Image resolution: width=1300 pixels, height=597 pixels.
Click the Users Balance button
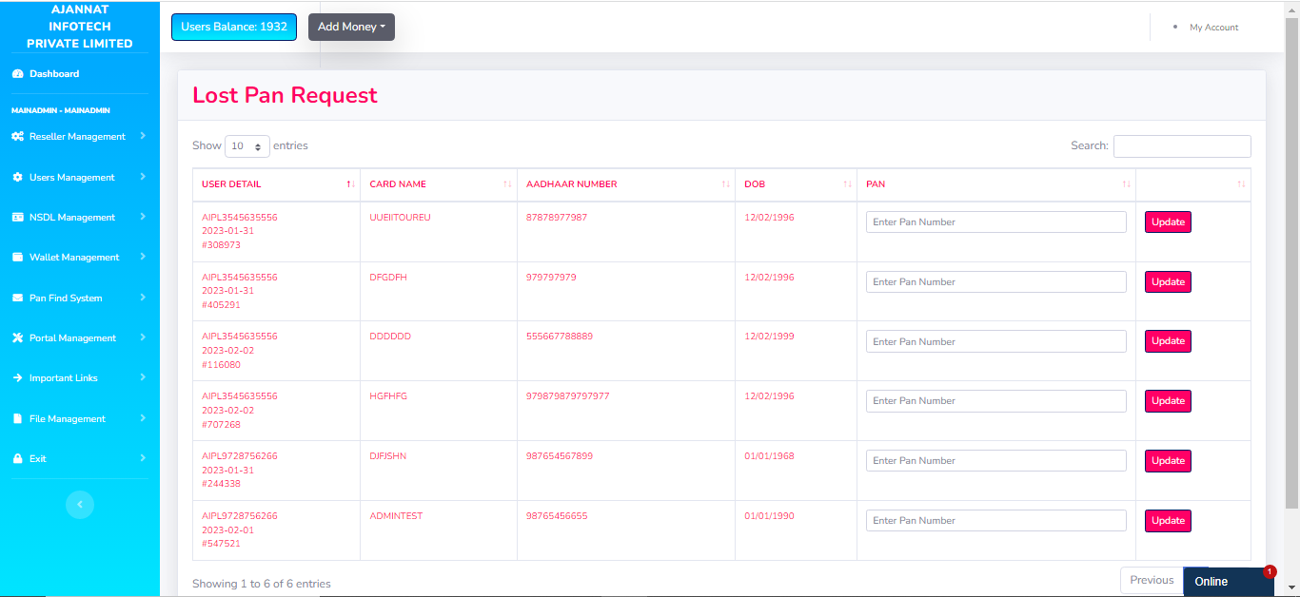tap(234, 27)
